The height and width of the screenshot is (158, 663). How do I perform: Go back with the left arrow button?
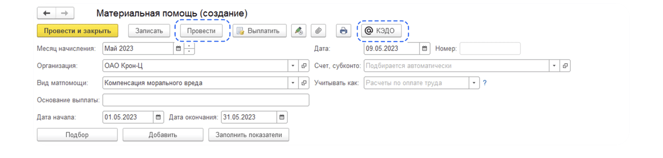(x=47, y=13)
